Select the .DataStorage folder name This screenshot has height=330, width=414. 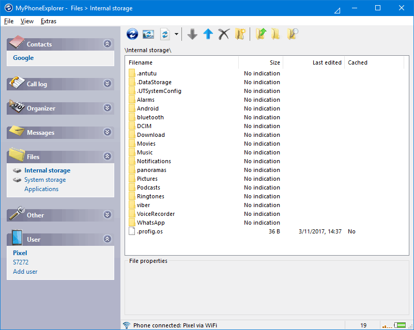click(154, 82)
